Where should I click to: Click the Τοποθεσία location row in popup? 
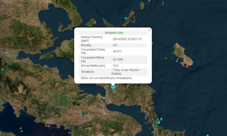coord(113,72)
